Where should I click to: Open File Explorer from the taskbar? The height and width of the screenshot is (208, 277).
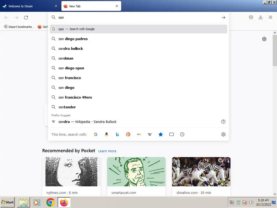pos(24,202)
